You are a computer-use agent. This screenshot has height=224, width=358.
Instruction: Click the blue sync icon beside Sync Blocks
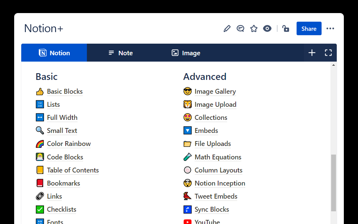point(188,209)
